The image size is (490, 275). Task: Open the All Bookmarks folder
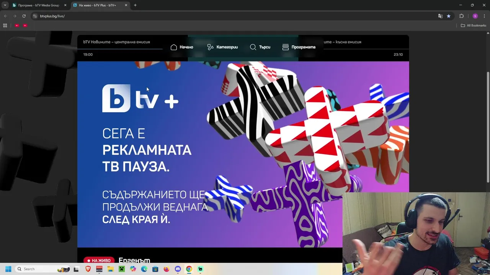(474, 26)
